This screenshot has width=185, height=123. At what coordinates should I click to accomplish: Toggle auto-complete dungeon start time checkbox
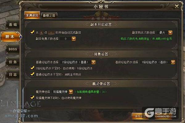point(32,32)
